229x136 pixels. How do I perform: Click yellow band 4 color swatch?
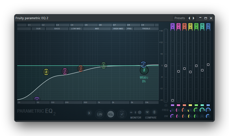pyautogui.click(x=190, y=105)
